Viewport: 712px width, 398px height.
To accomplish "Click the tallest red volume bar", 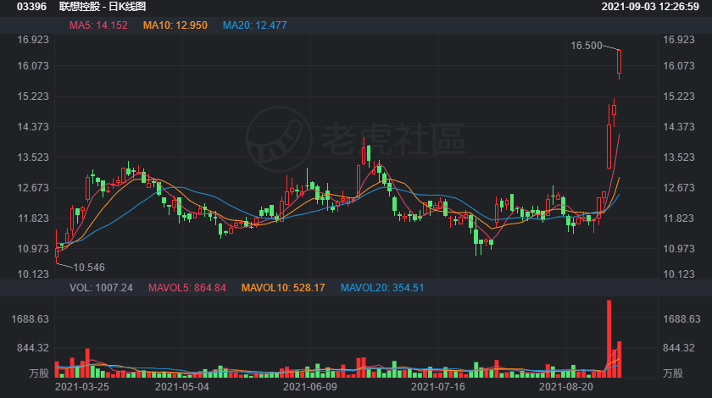I will point(609,339).
